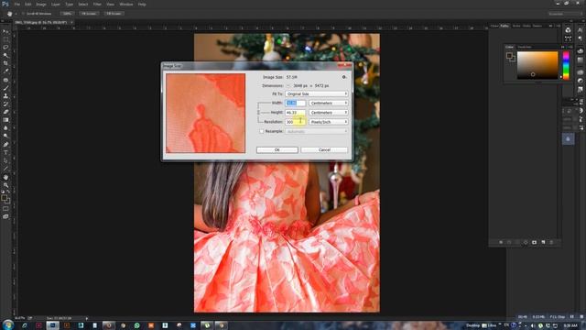The width and height of the screenshot is (586, 330).
Task: Select the Gradient tool
Action: (5, 120)
